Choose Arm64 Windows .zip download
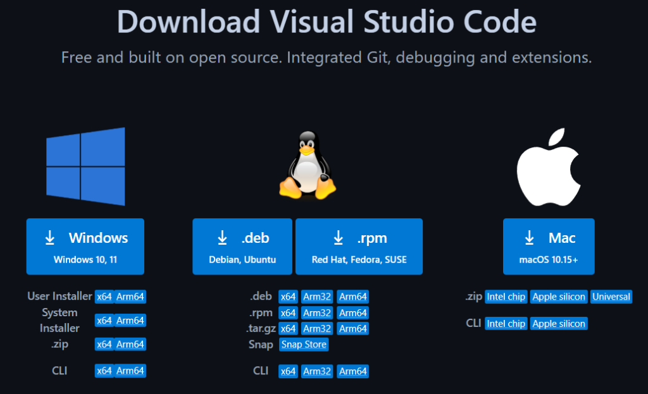The width and height of the screenshot is (648, 394). click(x=130, y=344)
